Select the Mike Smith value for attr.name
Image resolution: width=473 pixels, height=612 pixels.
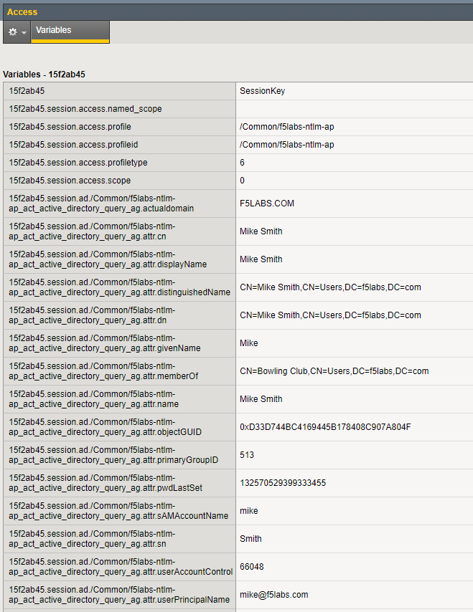pyautogui.click(x=261, y=399)
